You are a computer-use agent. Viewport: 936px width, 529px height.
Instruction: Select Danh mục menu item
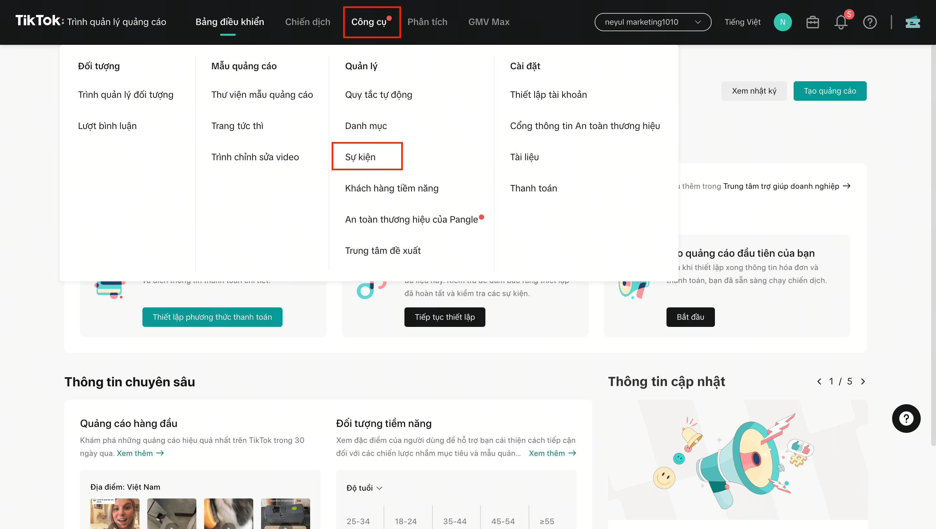pyautogui.click(x=366, y=126)
